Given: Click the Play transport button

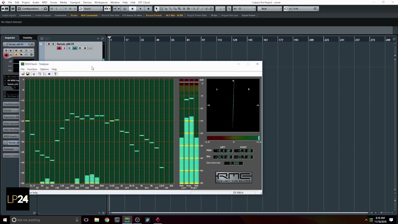Looking at the screenshot, I should 141,9.
